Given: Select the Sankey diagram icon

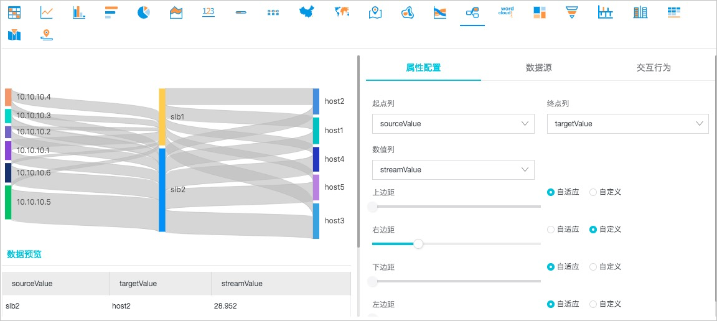Looking at the screenshot, I should click(472, 13).
